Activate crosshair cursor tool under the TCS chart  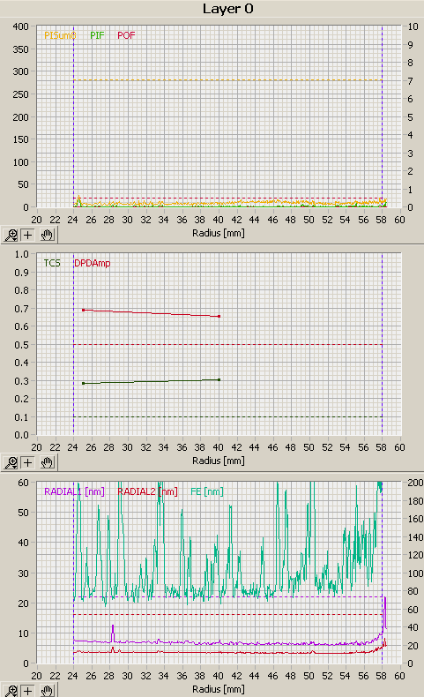28,462
